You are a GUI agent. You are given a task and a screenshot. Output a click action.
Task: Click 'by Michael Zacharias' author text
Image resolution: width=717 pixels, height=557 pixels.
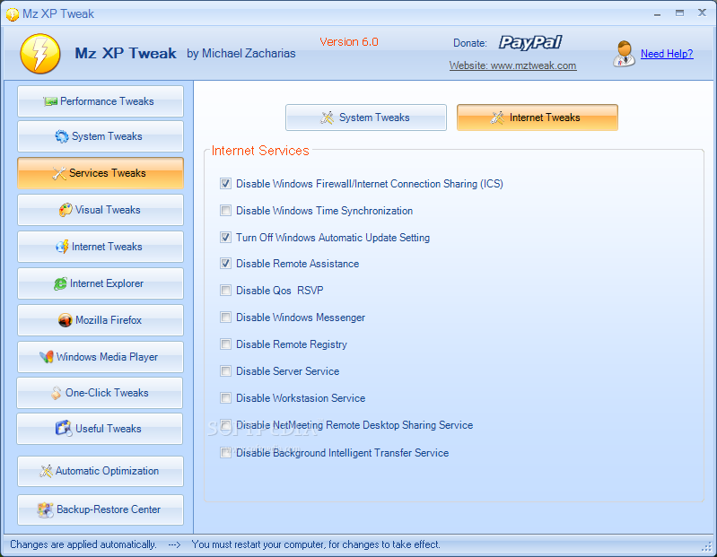pos(241,54)
